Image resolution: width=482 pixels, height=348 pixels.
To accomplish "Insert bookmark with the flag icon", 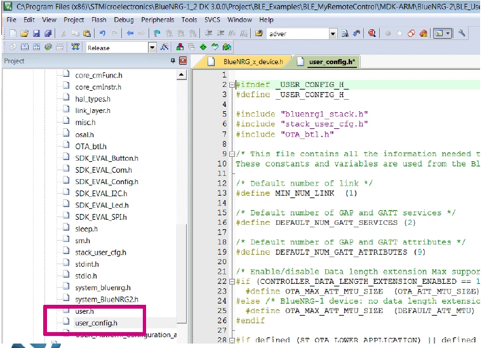I will click(157, 33).
